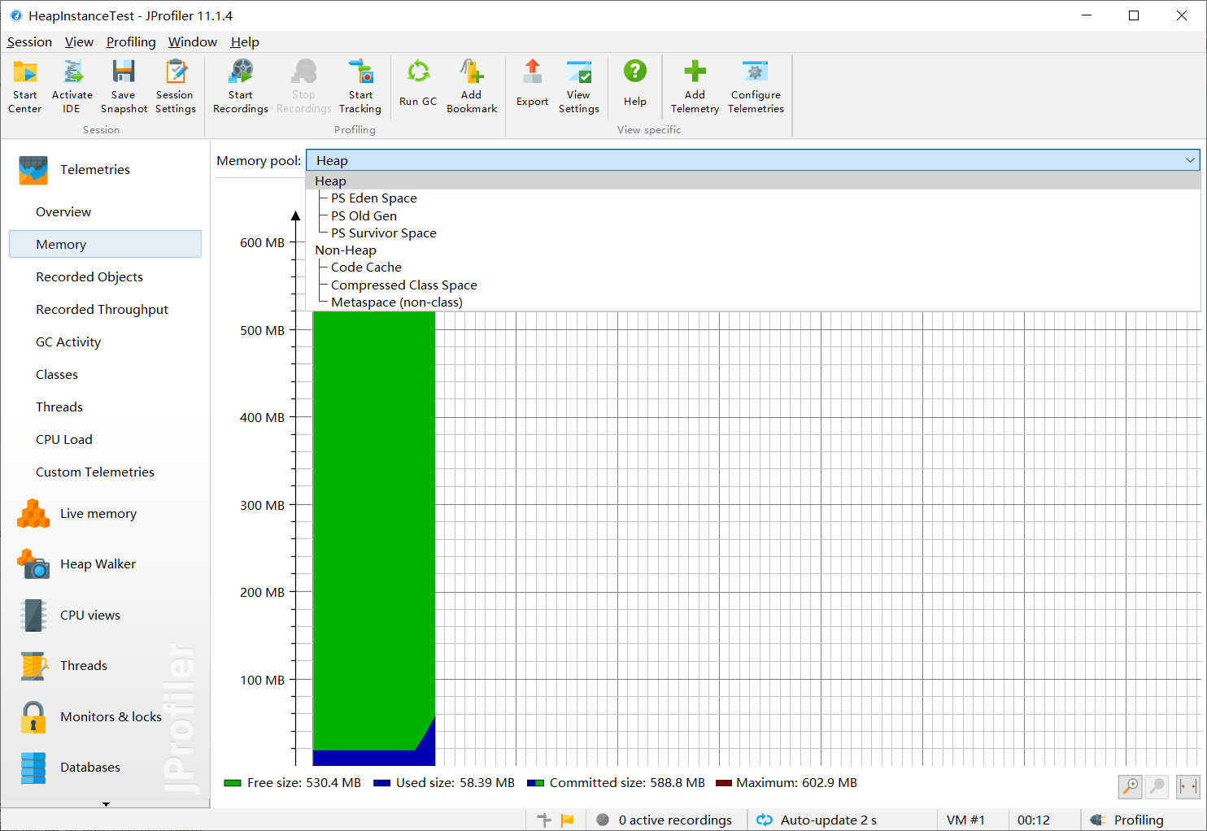Viewport: 1207px width, 831px height.
Task: Toggle Auto-update 2 s
Action: [x=817, y=820]
